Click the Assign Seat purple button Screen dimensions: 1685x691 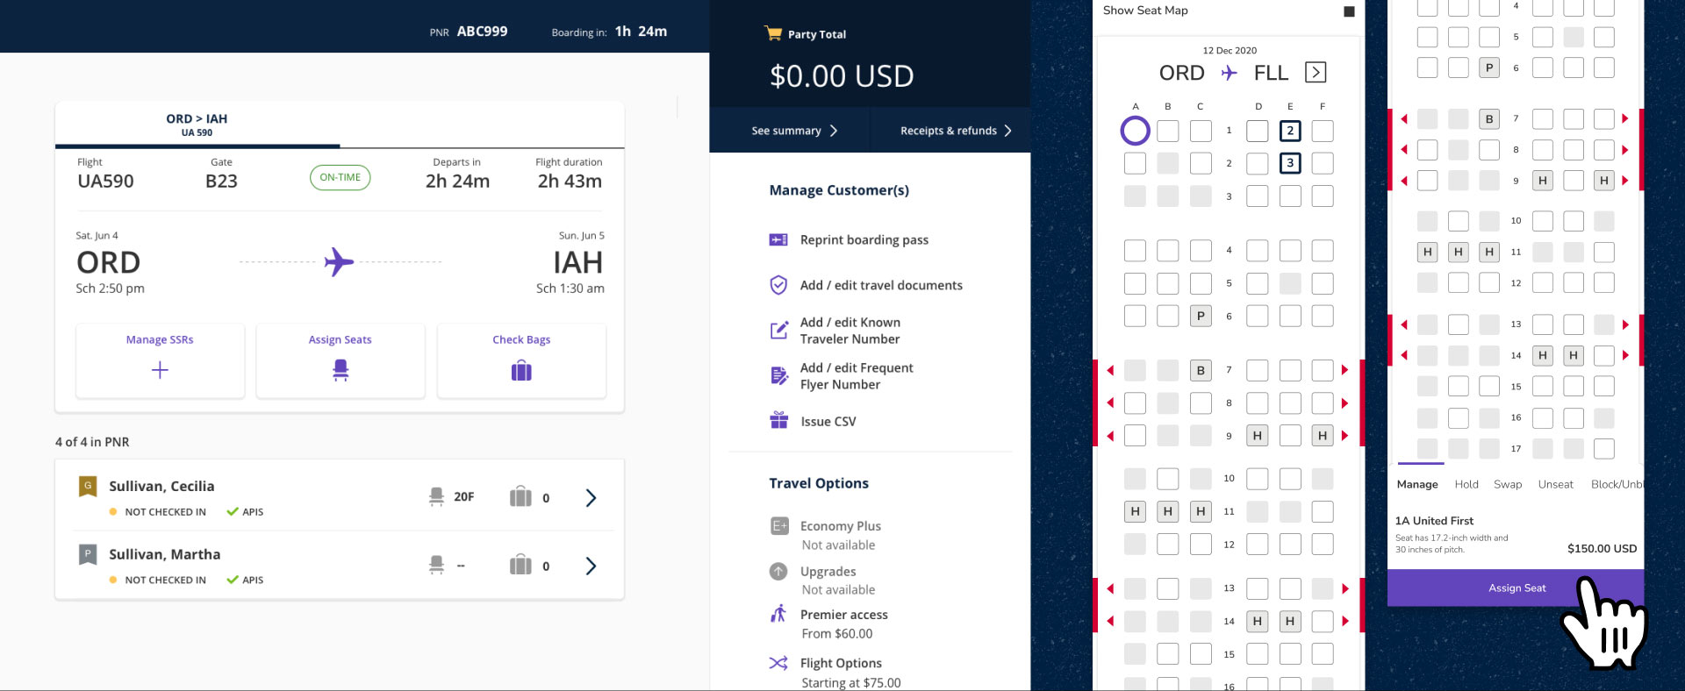click(1516, 588)
